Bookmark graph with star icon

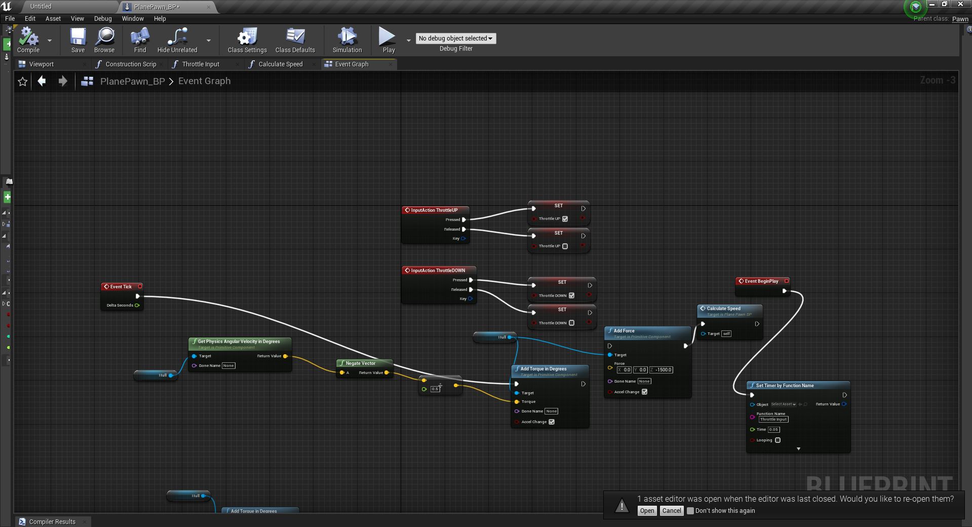22,81
